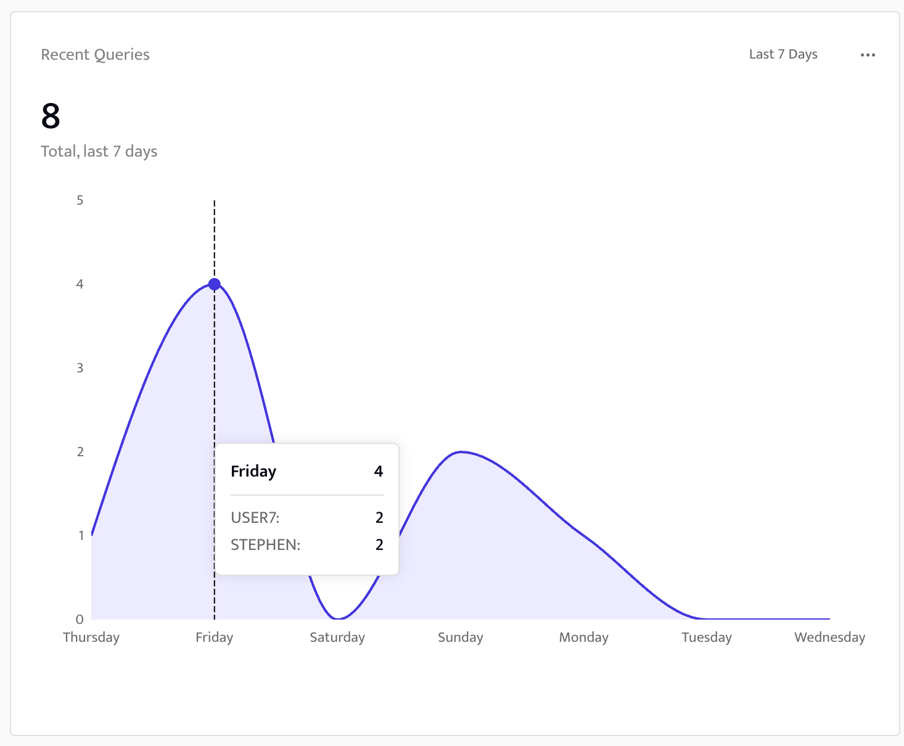Select the Friday data point on the chart
The width and height of the screenshot is (904, 746).
pos(214,284)
